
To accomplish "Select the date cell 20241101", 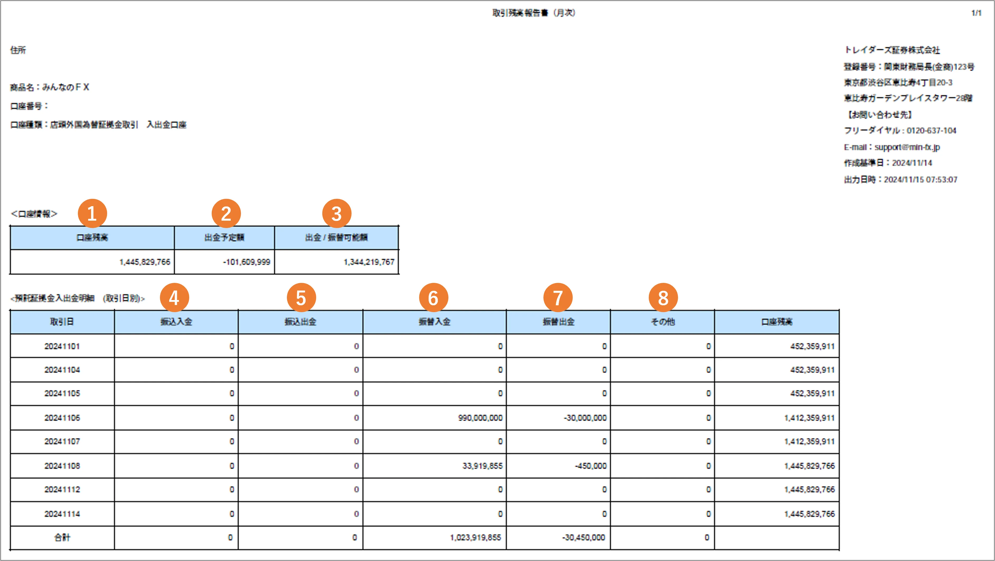I will (62, 346).
